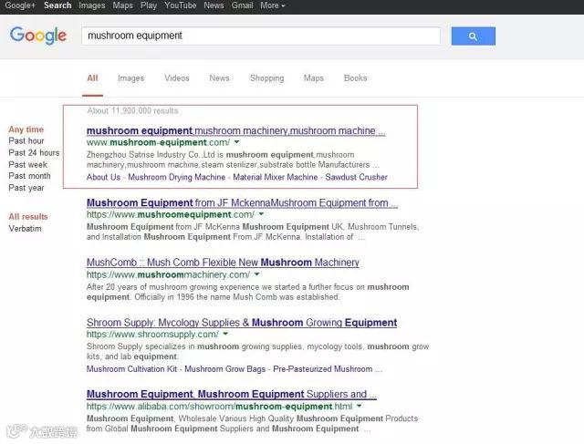
Task: Expand arrow next to www.mushroomequipment.com
Action: click(262, 214)
